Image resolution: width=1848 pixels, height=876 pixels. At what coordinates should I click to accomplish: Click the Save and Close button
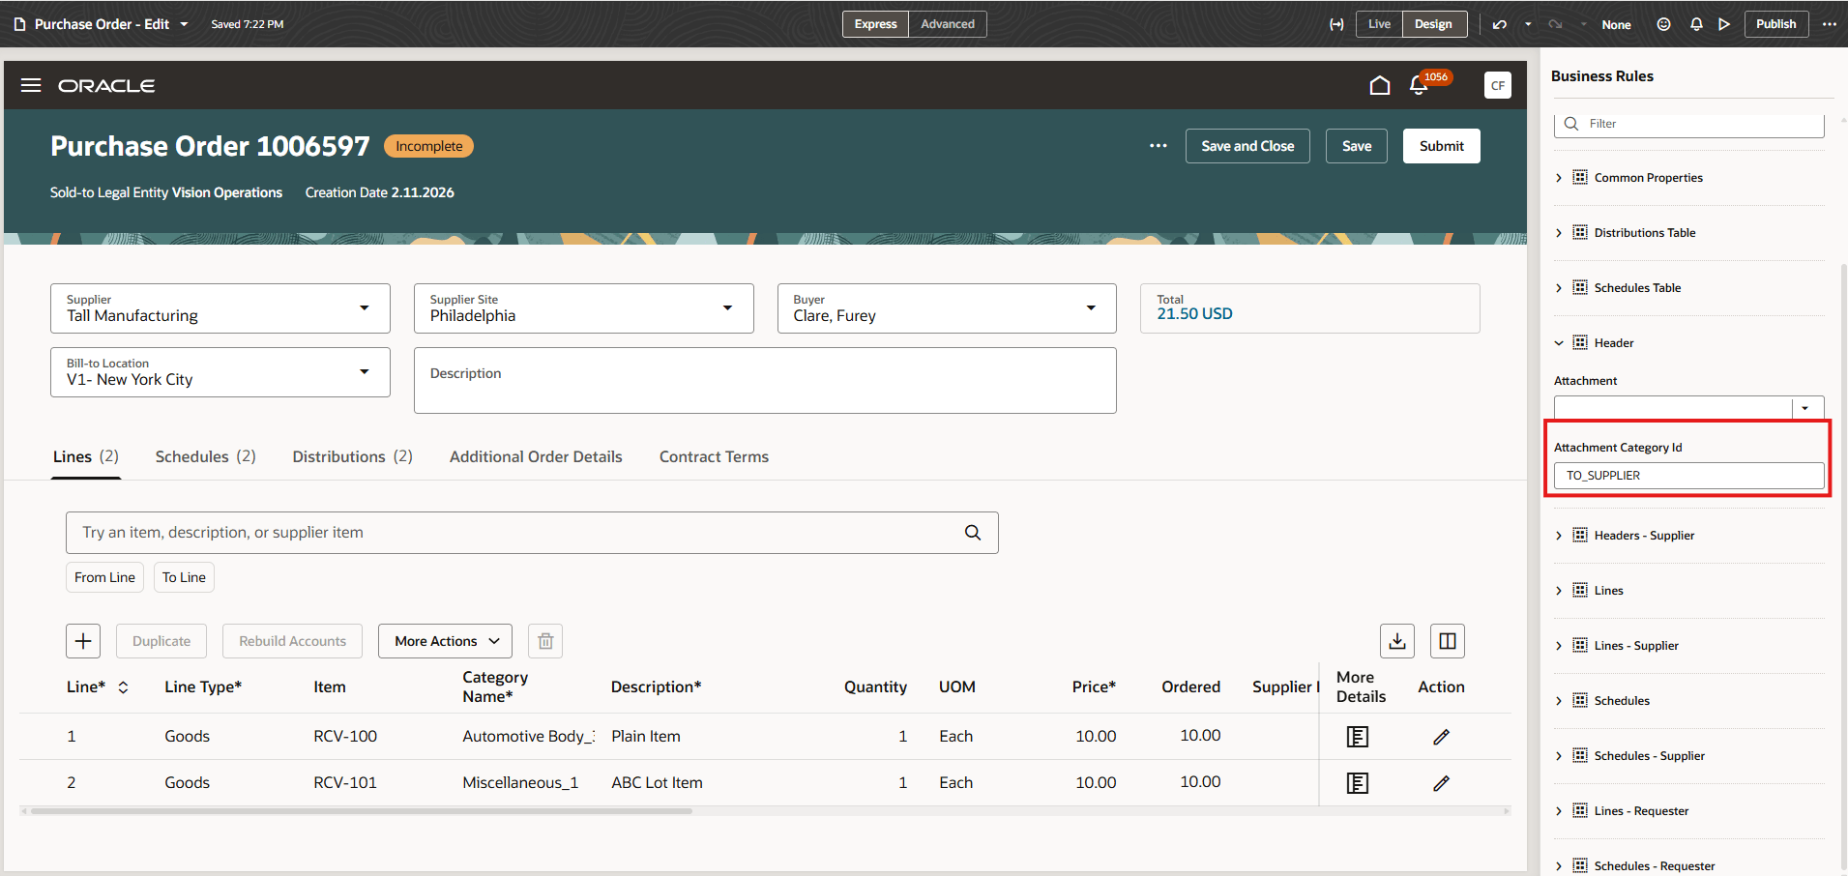point(1247,145)
